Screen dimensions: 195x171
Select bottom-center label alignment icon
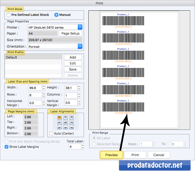point(66,127)
